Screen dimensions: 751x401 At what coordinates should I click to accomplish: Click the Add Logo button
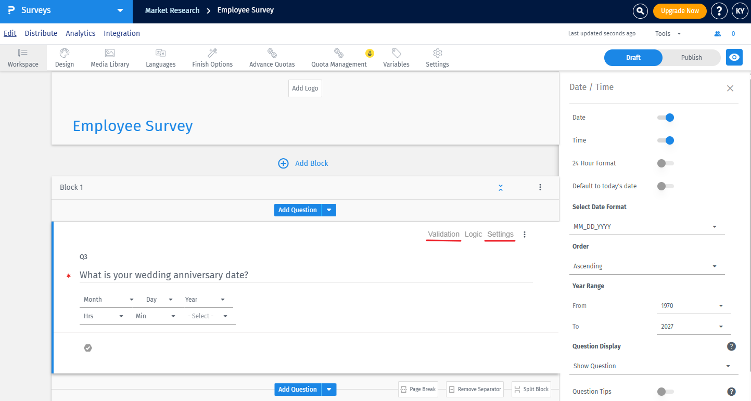pyautogui.click(x=305, y=88)
